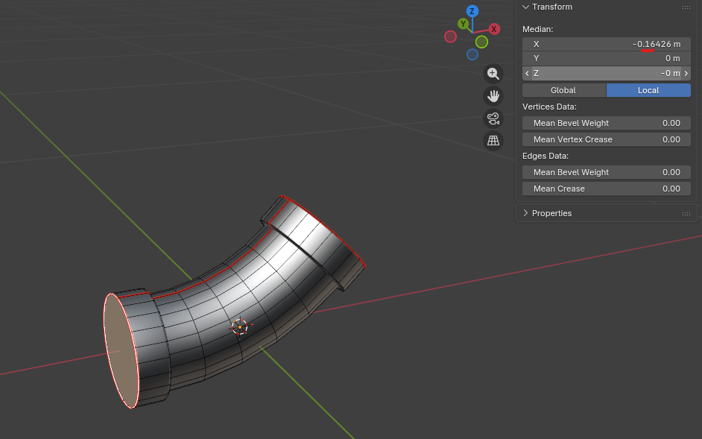Click Vertices Mean Bevel Weight slider

pos(607,123)
